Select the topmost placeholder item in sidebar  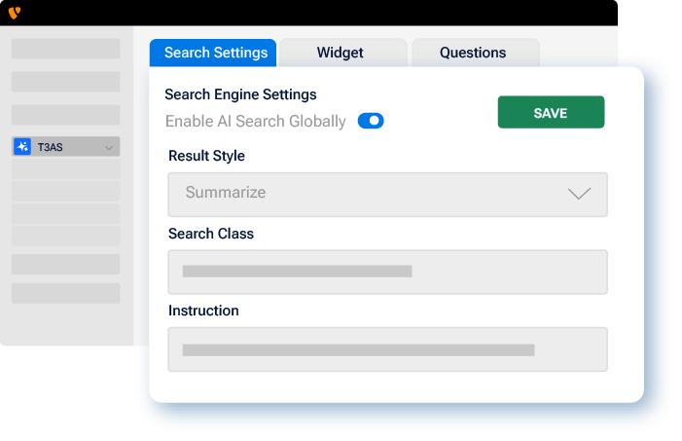(x=66, y=49)
